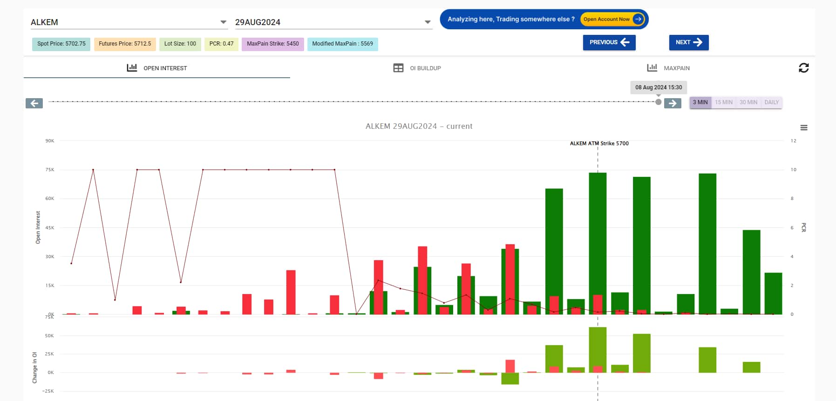
Task: Step timeline backward with left arrow
Action: 34,103
